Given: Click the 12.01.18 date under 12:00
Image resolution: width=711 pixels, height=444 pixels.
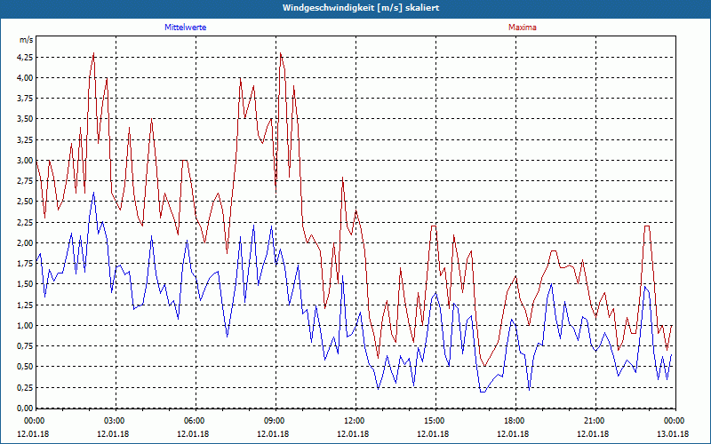Looking at the screenshot, I should pyautogui.click(x=353, y=433).
